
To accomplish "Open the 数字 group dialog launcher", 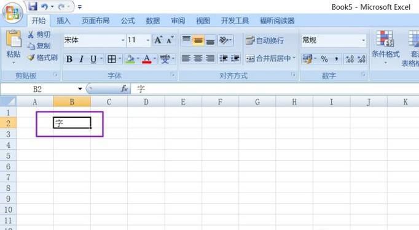I will (x=363, y=75).
